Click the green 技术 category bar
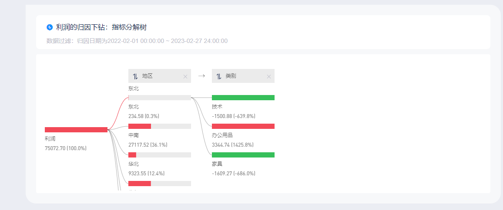The height and width of the screenshot is (210, 503). [243, 98]
